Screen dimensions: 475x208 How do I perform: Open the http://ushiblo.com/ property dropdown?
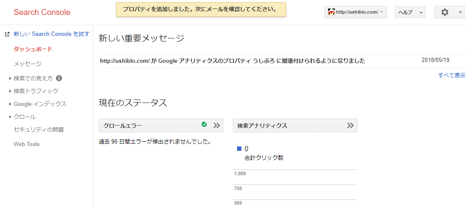tap(355, 12)
